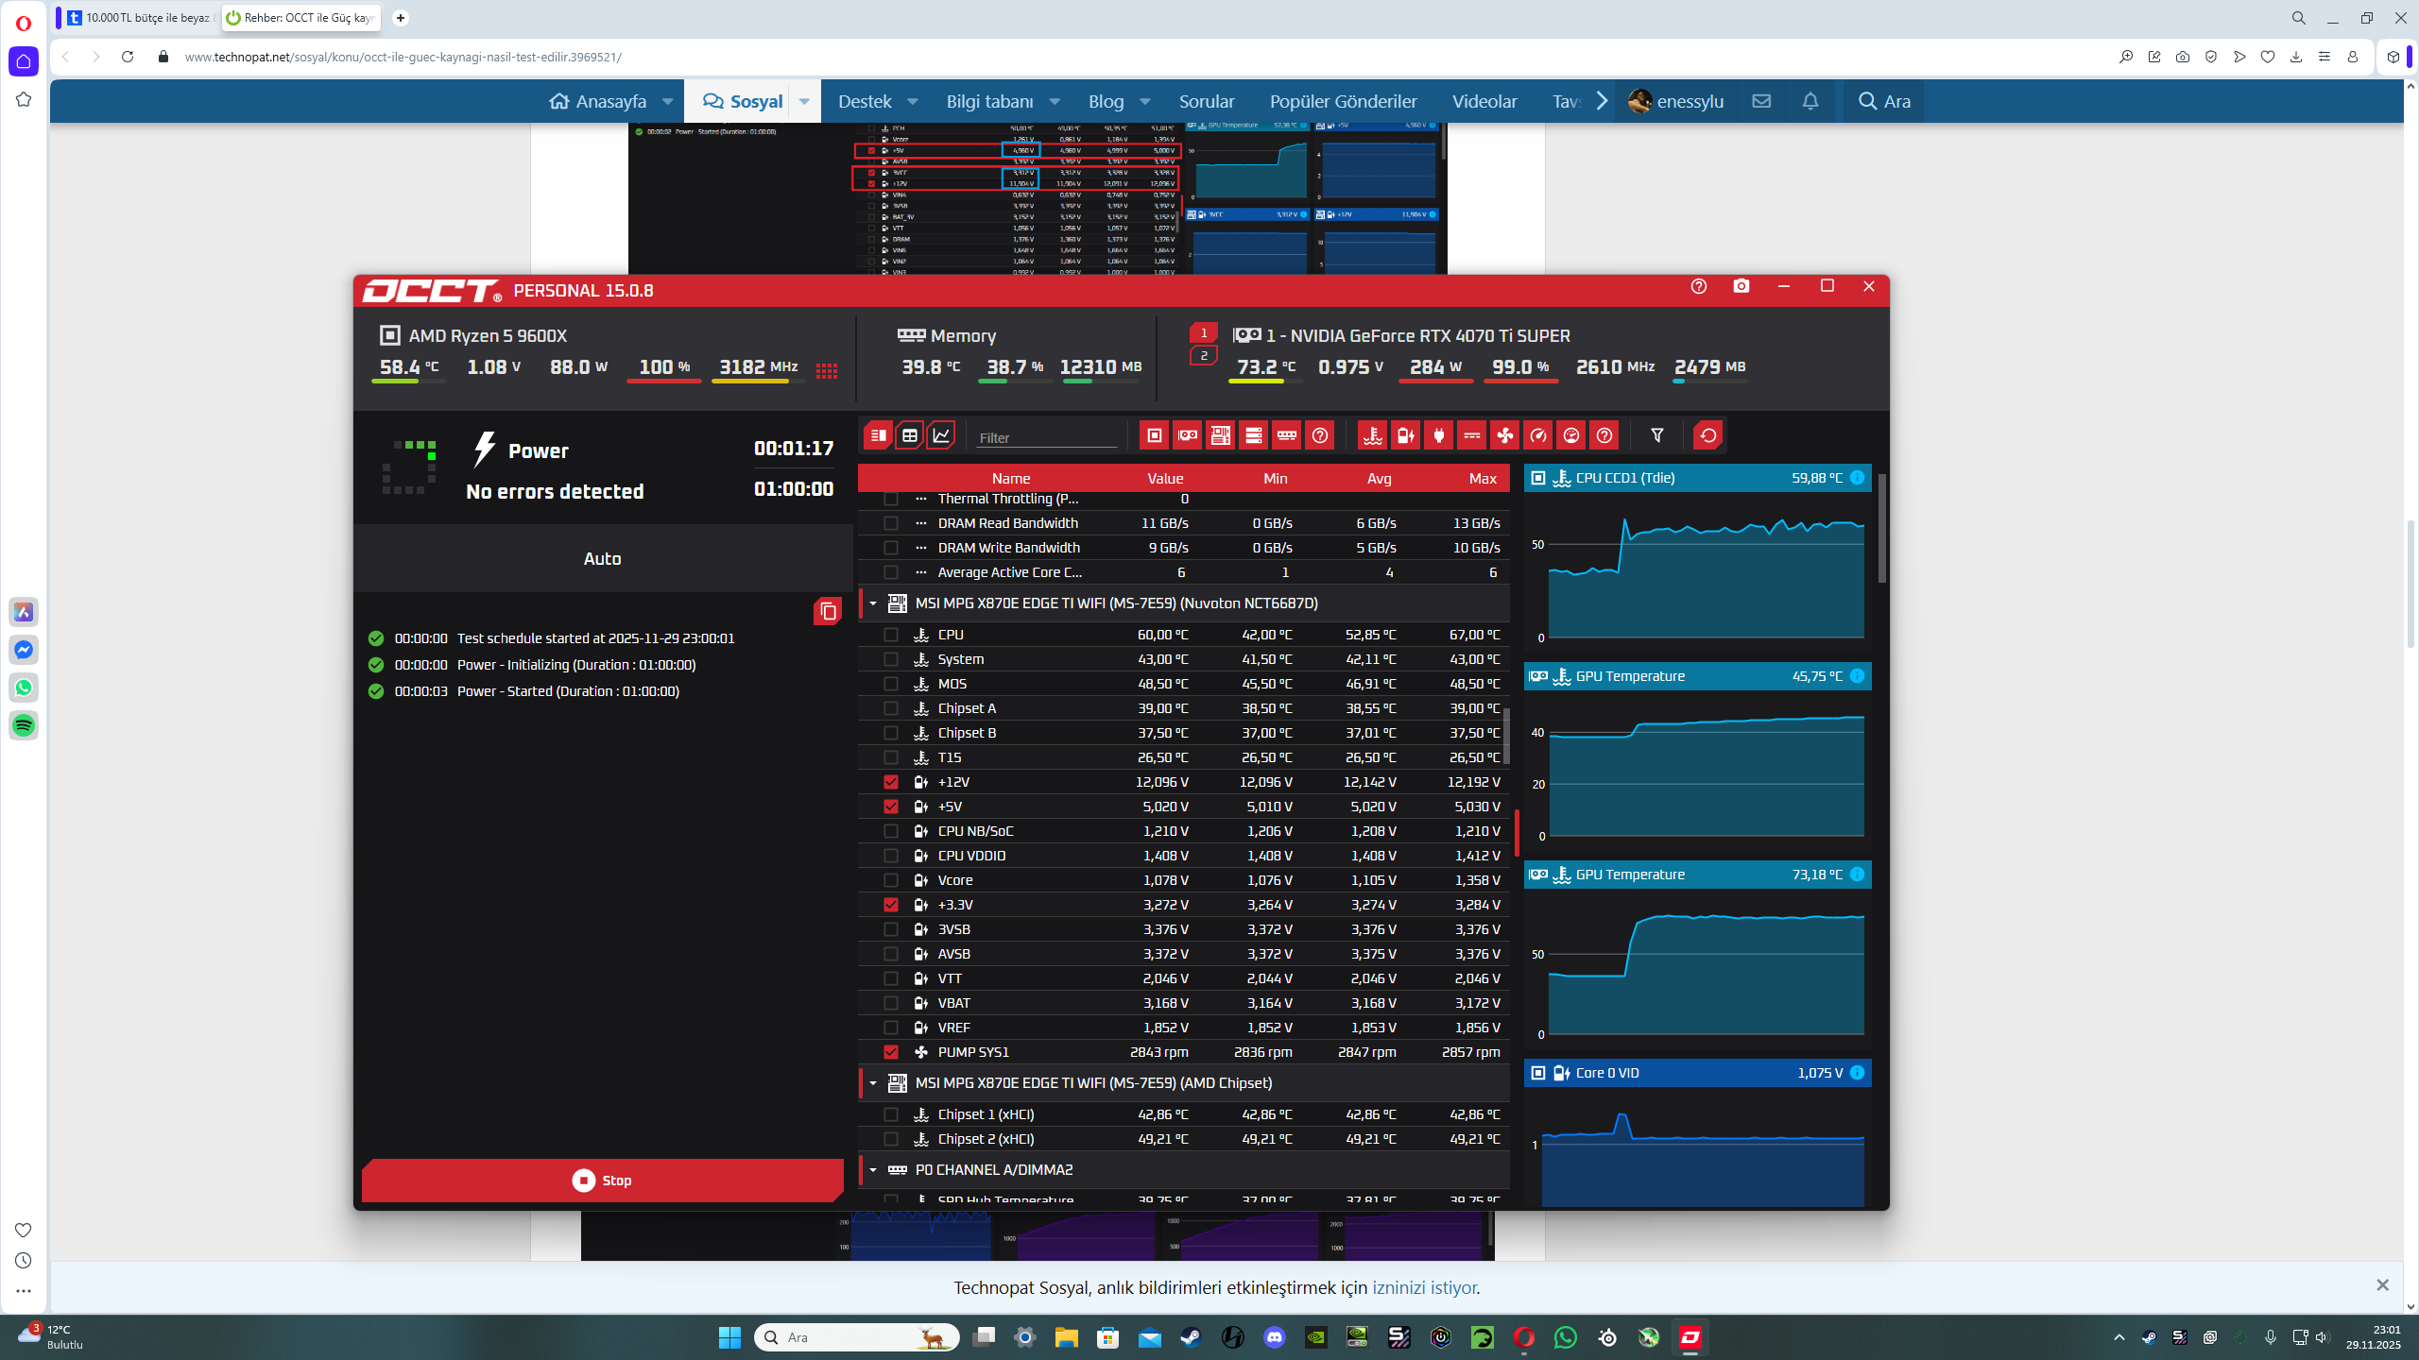Image resolution: width=2419 pixels, height=1360 pixels.
Task: Toggle the CPU sensor filter icon
Action: (x=1154, y=435)
